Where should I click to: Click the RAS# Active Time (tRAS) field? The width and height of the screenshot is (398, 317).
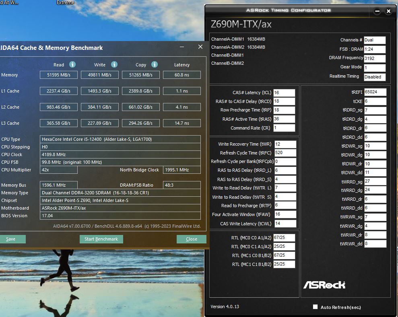click(284, 119)
